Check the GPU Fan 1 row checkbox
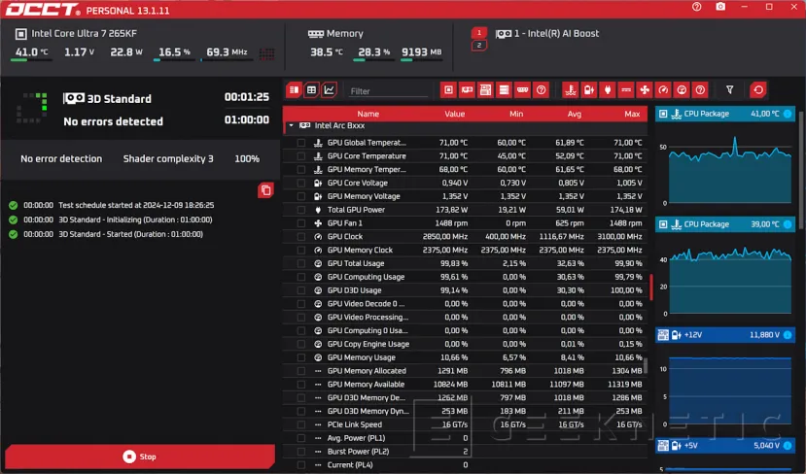This screenshot has width=806, height=474. tap(301, 222)
